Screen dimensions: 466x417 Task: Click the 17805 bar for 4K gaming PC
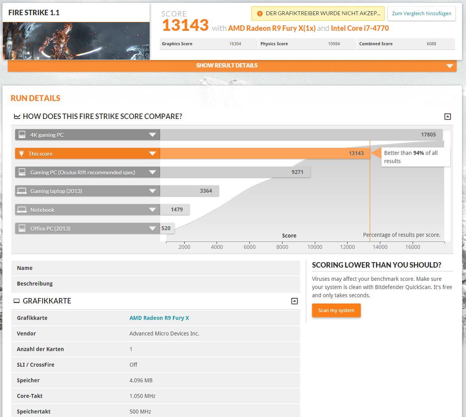(301, 135)
